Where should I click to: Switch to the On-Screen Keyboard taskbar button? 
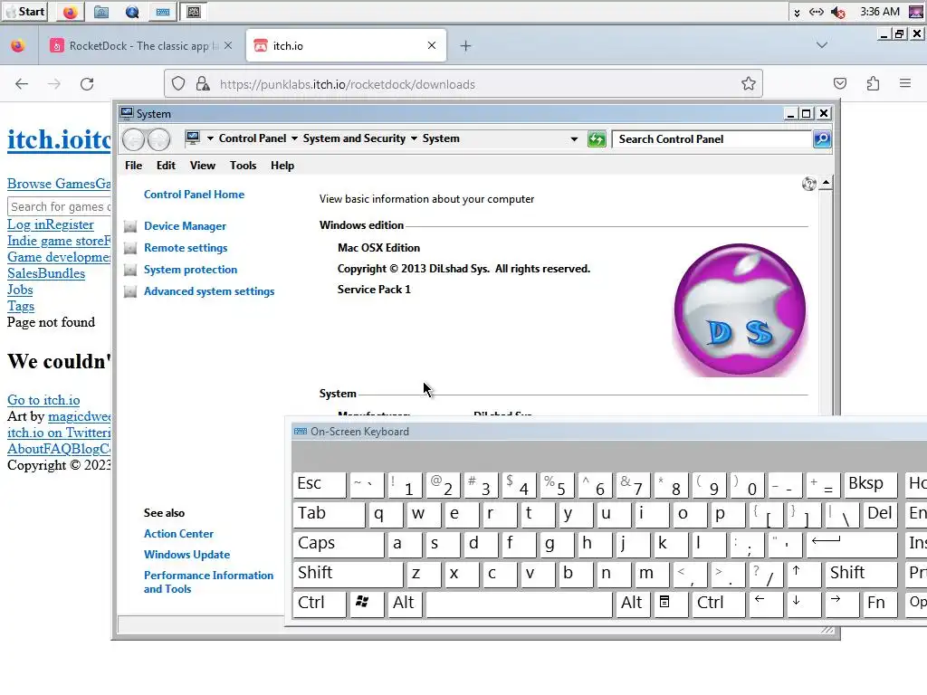pyautogui.click(x=163, y=12)
